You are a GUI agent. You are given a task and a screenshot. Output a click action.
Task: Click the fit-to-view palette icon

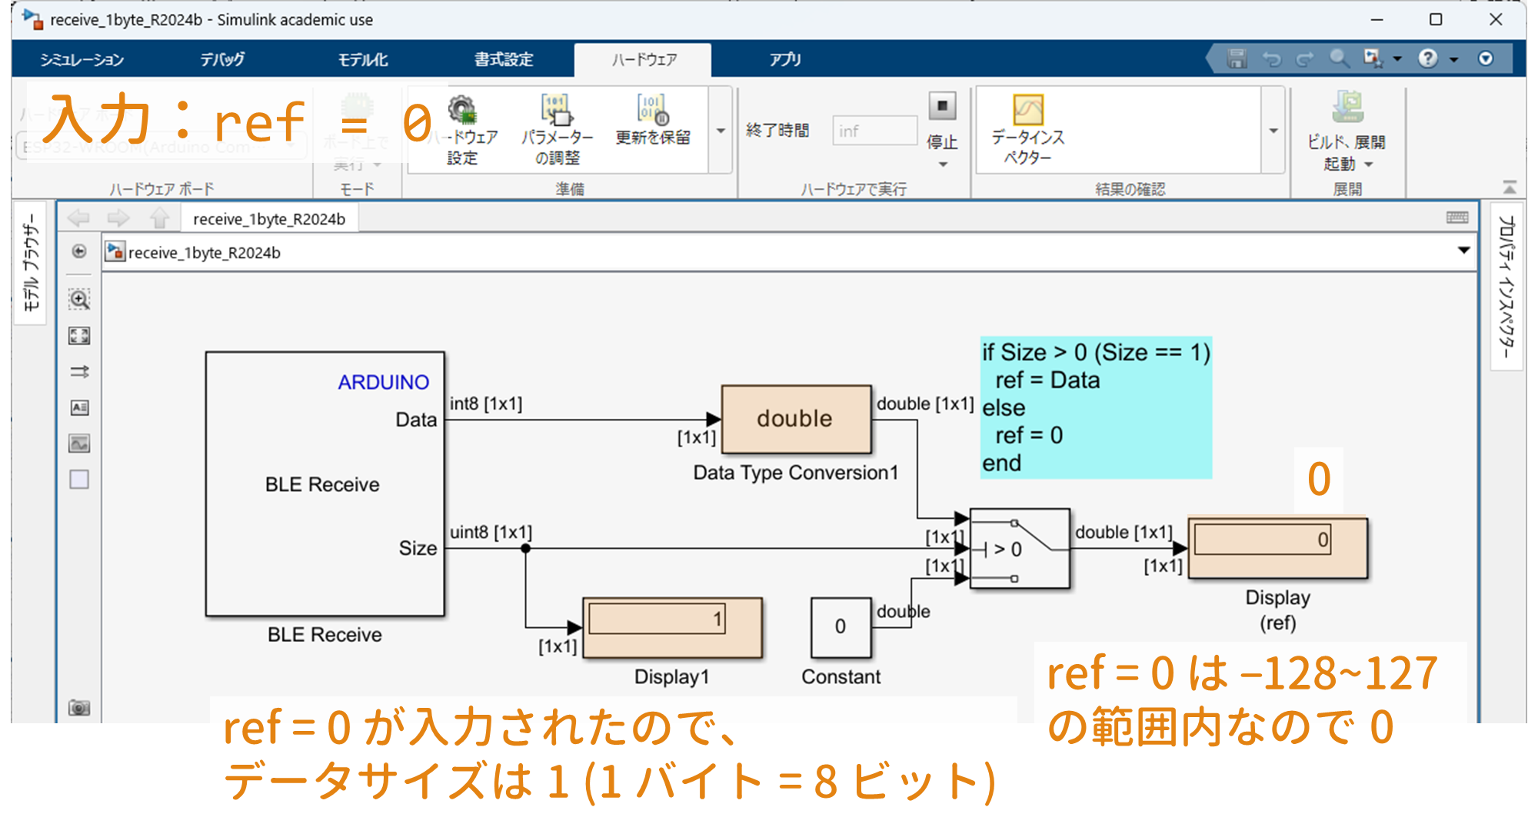pos(79,336)
